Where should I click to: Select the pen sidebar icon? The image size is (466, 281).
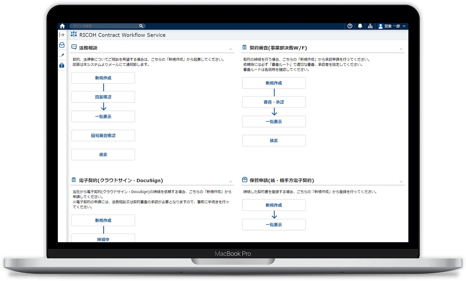coord(62,55)
